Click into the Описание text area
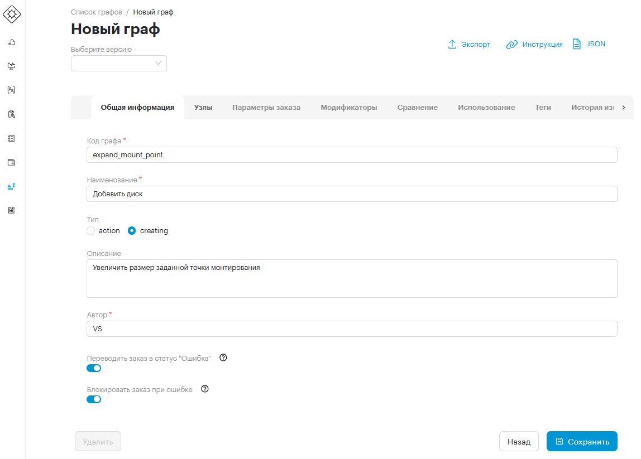Image resolution: width=641 pixels, height=459 pixels. 352,278
